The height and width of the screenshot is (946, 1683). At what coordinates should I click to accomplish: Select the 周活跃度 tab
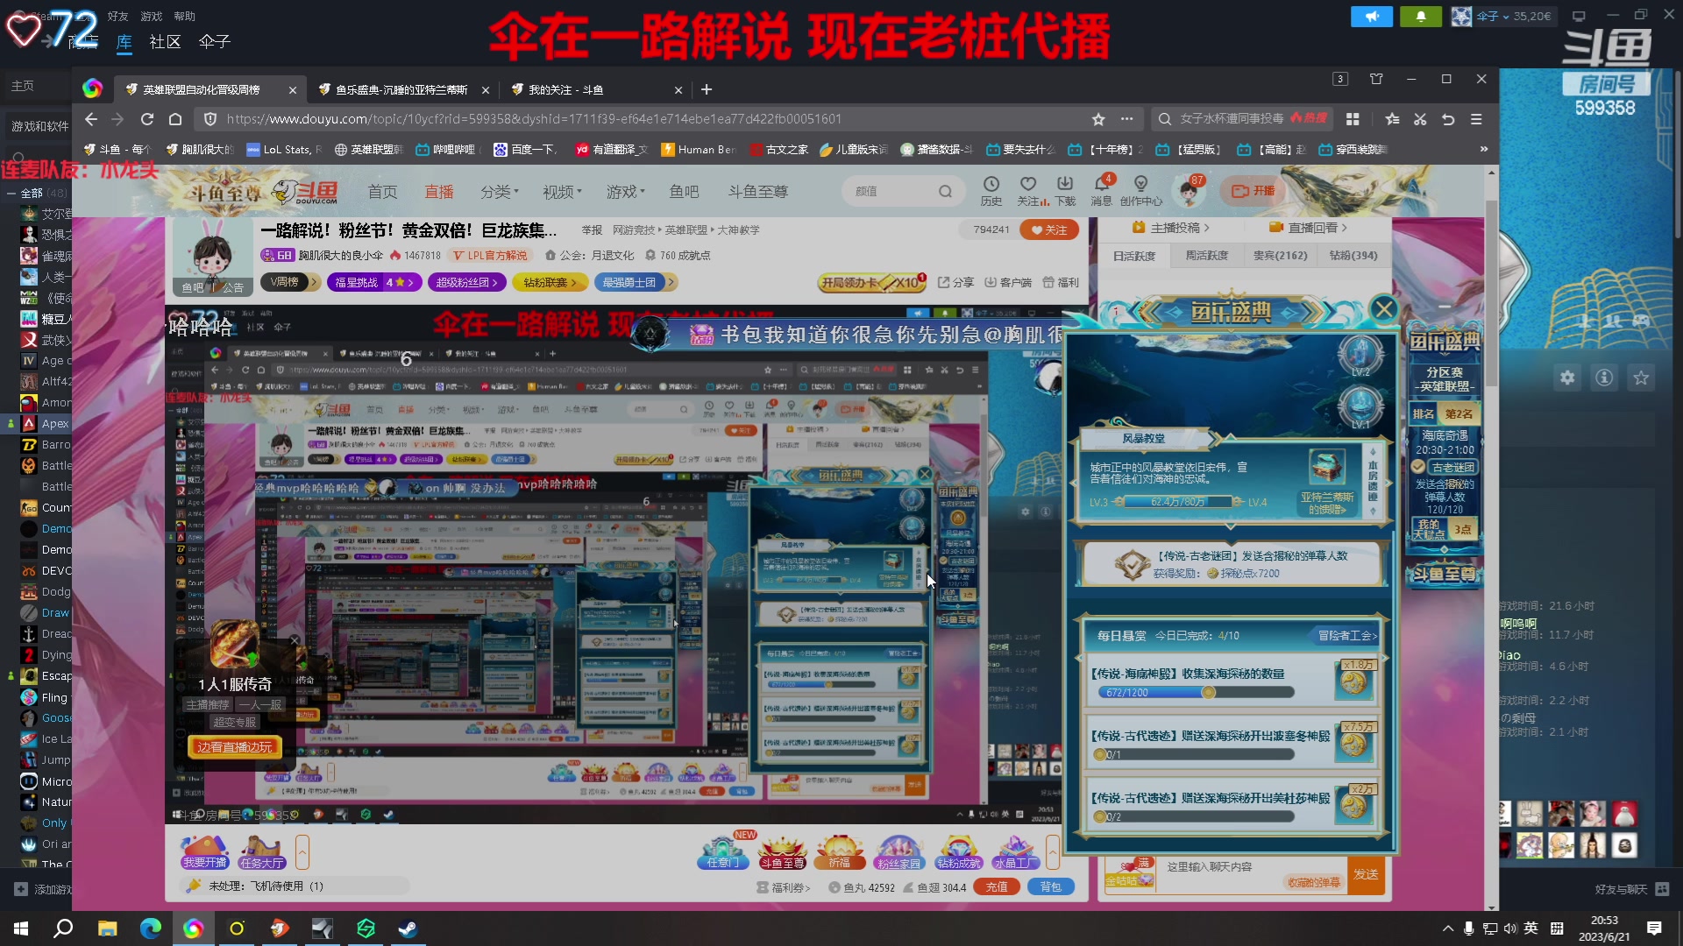1207,256
